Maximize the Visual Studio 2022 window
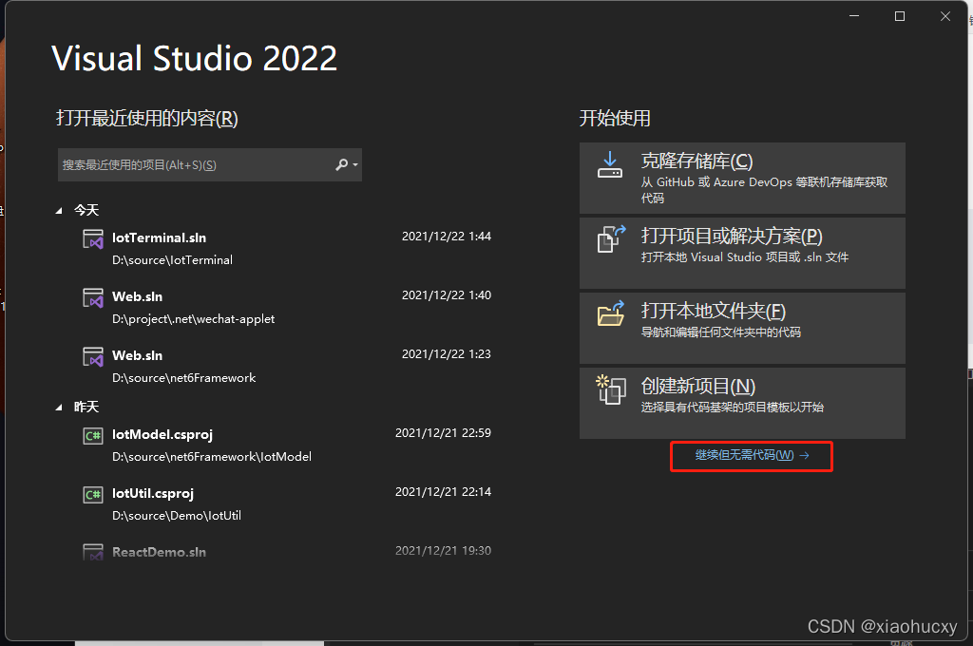The image size is (973, 646). click(900, 16)
